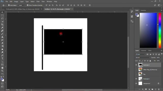
Task: Open the Opacity value dropdown
Action: pyautogui.click(x=161, y=58)
